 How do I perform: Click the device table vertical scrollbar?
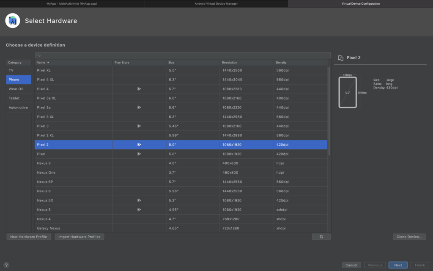(x=329, y=111)
